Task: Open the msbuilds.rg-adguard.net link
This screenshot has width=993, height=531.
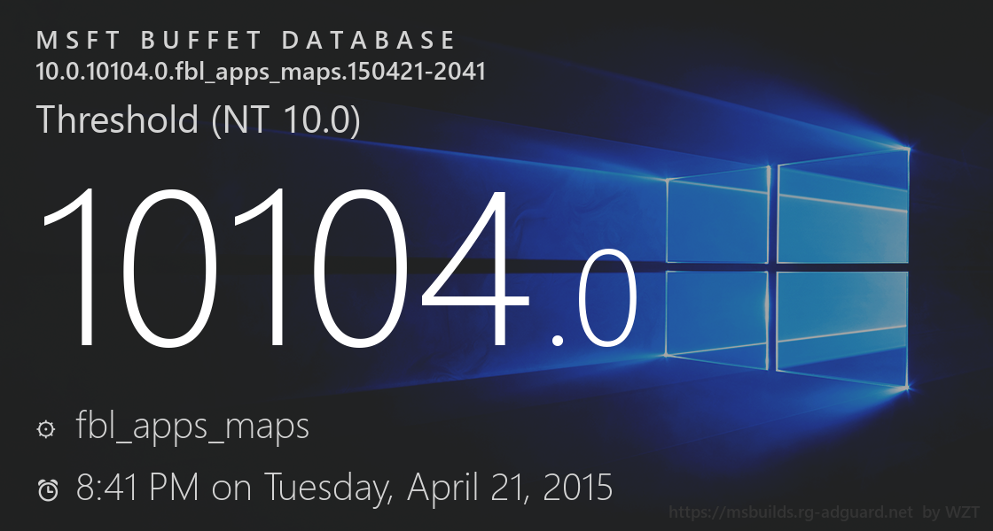Action: pos(790,512)
